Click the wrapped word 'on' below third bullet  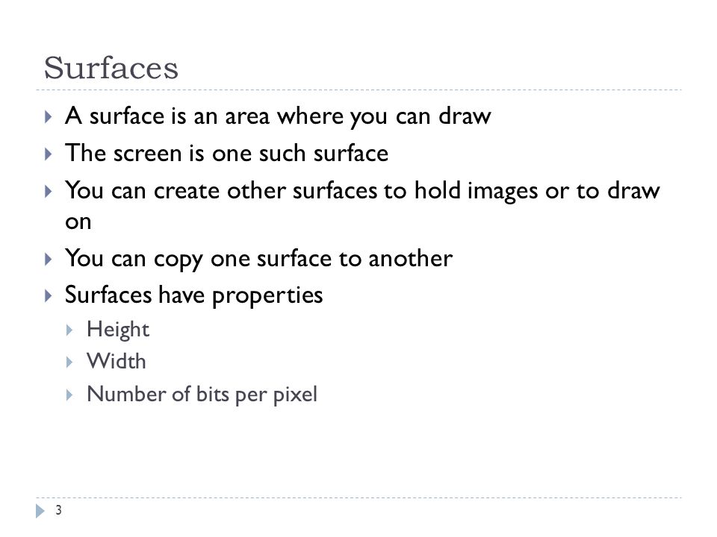pos(78,222)
